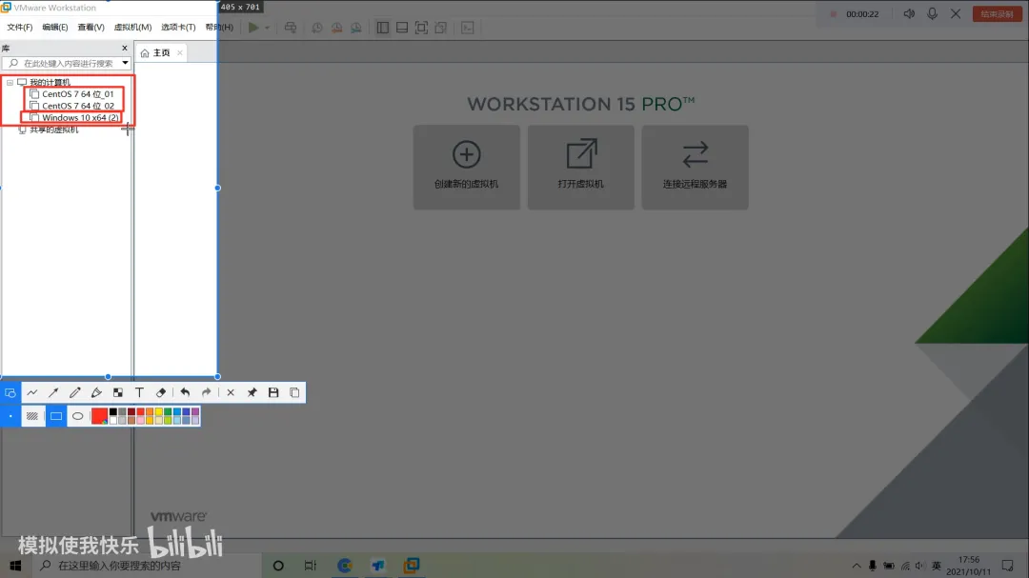Select 共享的虚拟机 tree item

[x=48, y=130]
